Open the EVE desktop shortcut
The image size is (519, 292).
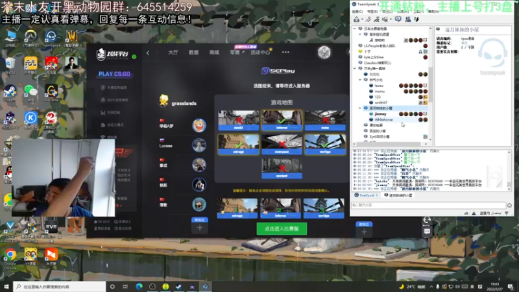pyautogui.click(x=51, y=229)
